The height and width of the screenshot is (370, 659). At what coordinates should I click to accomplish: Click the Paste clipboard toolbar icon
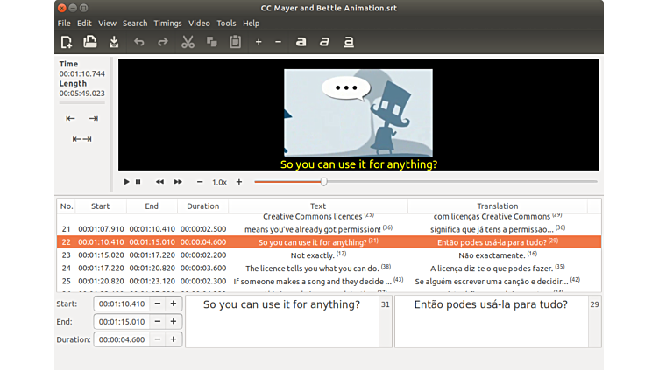click(235, 42)
